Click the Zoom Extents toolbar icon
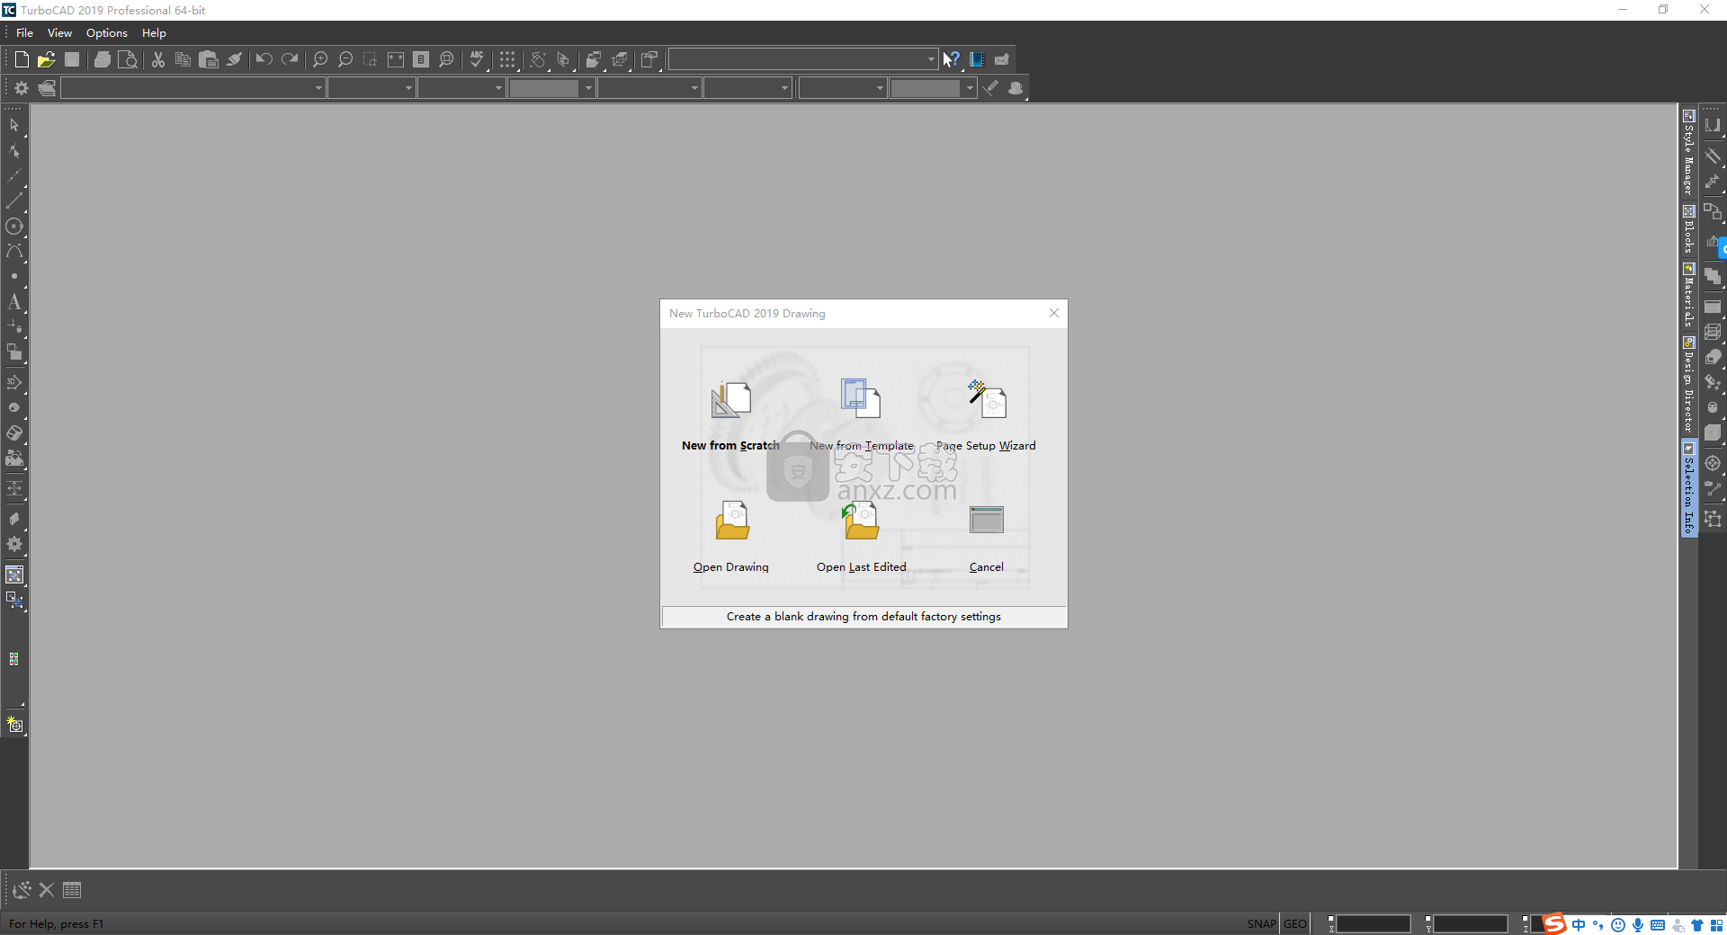 pyautogui.click(x=396, y=59)
